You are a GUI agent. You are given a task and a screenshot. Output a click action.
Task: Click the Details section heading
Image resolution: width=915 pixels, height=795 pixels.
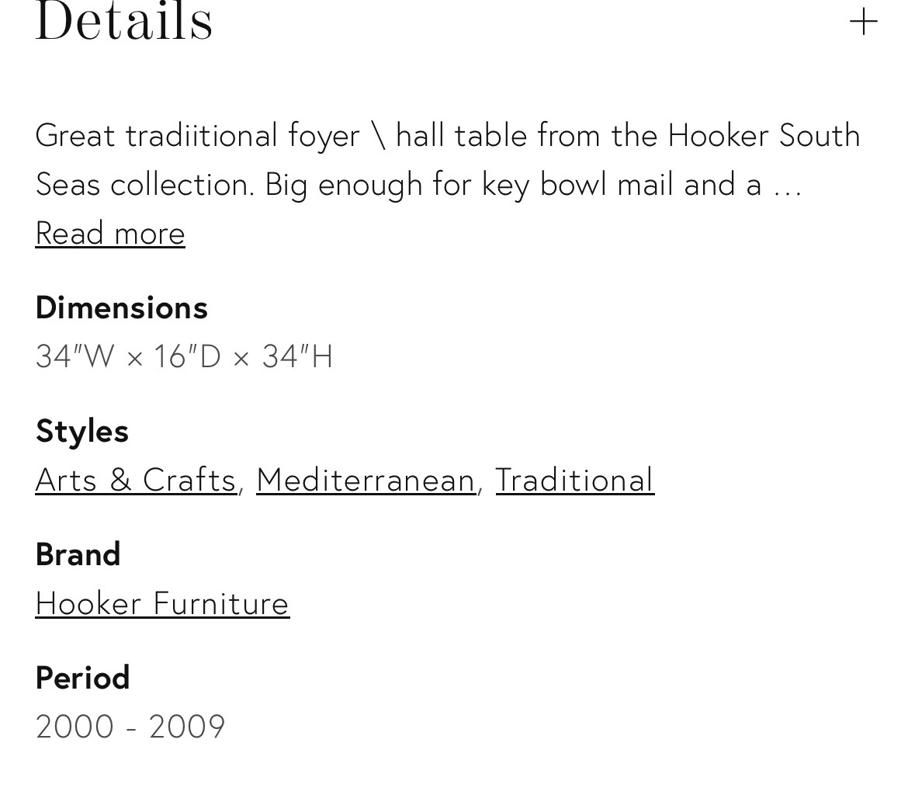(124, 22)
